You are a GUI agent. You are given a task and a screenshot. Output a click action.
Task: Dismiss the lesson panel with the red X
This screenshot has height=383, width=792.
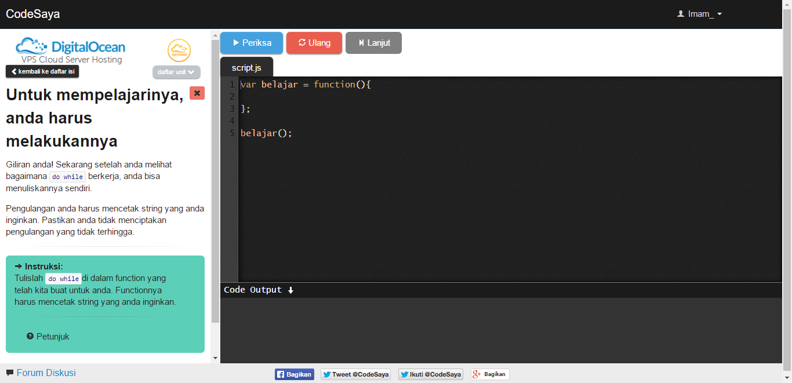(x=197, y=93)
